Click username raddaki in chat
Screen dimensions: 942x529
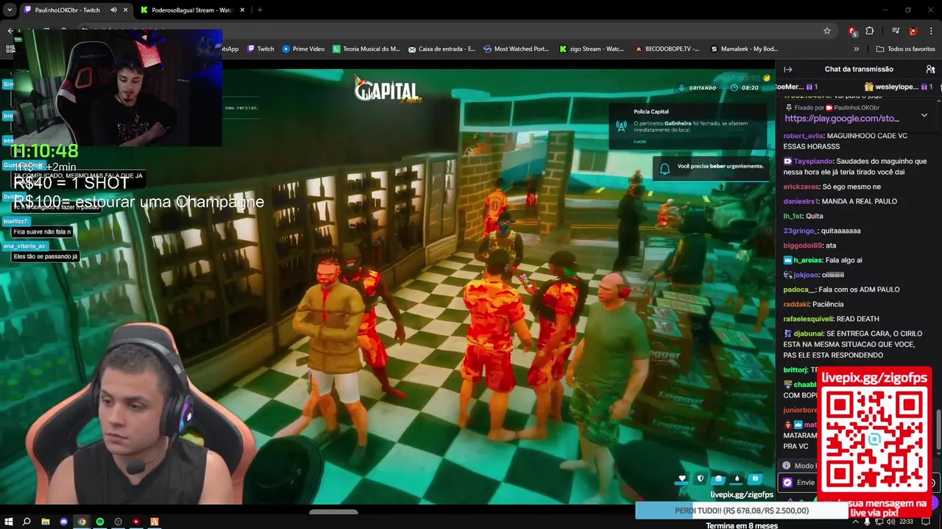[x=797, y=304]
